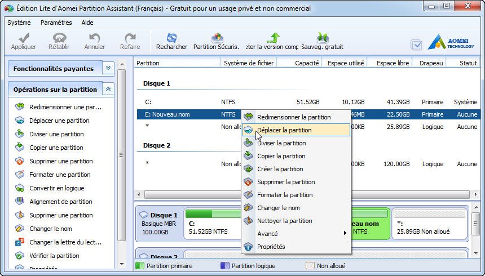
Task: Select C: 51.52GB NTFS block in disk map
Action: tap(213, 224)
